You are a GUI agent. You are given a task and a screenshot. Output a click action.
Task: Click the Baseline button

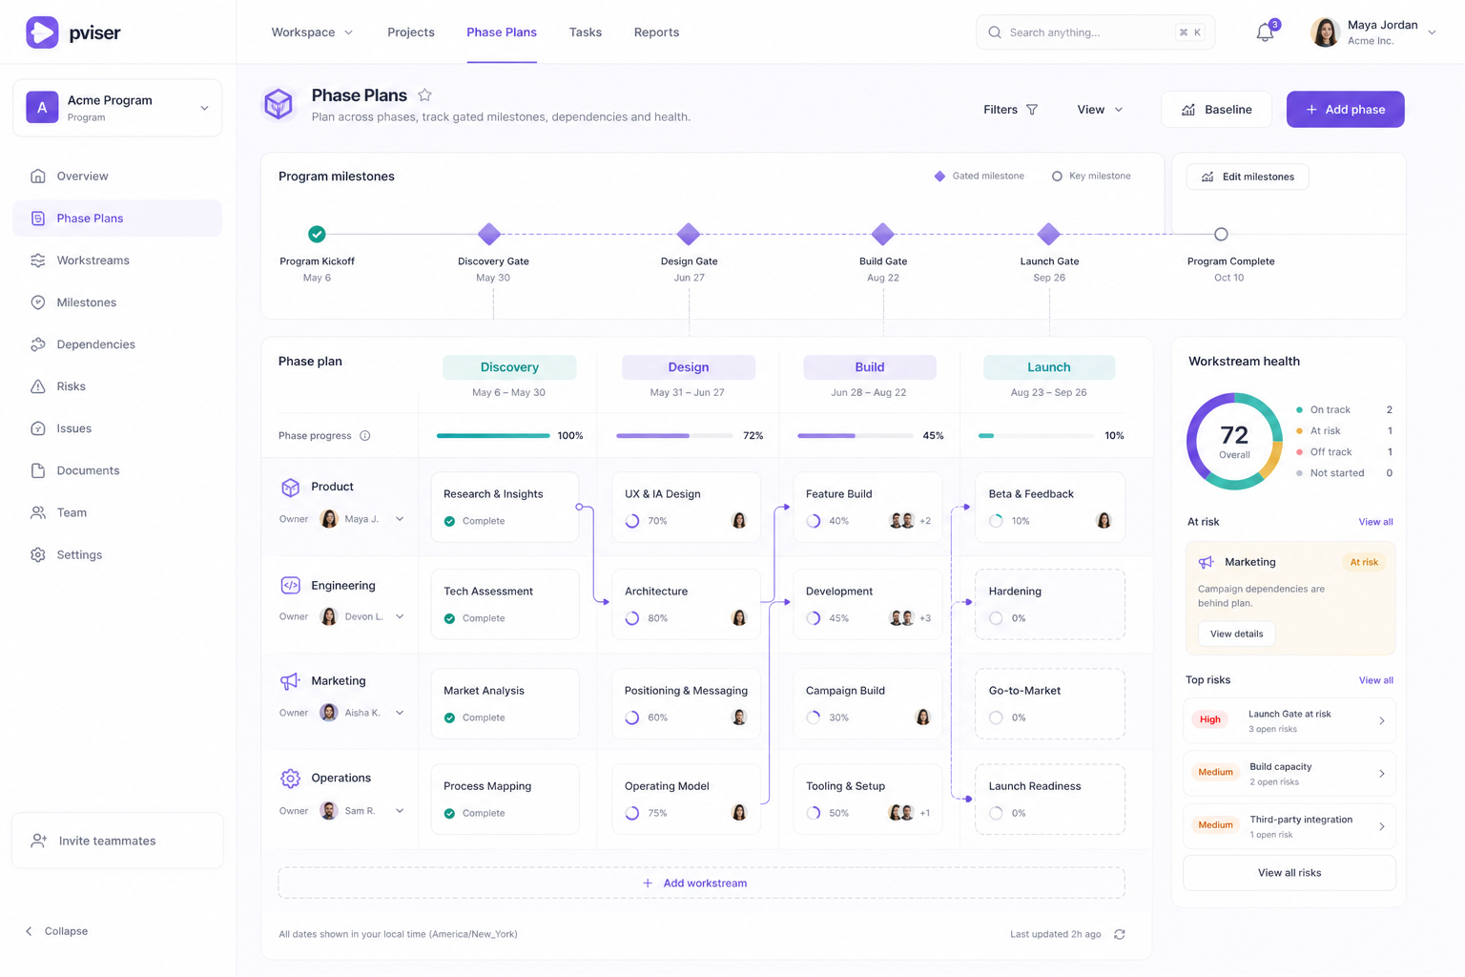(1216, 110)
